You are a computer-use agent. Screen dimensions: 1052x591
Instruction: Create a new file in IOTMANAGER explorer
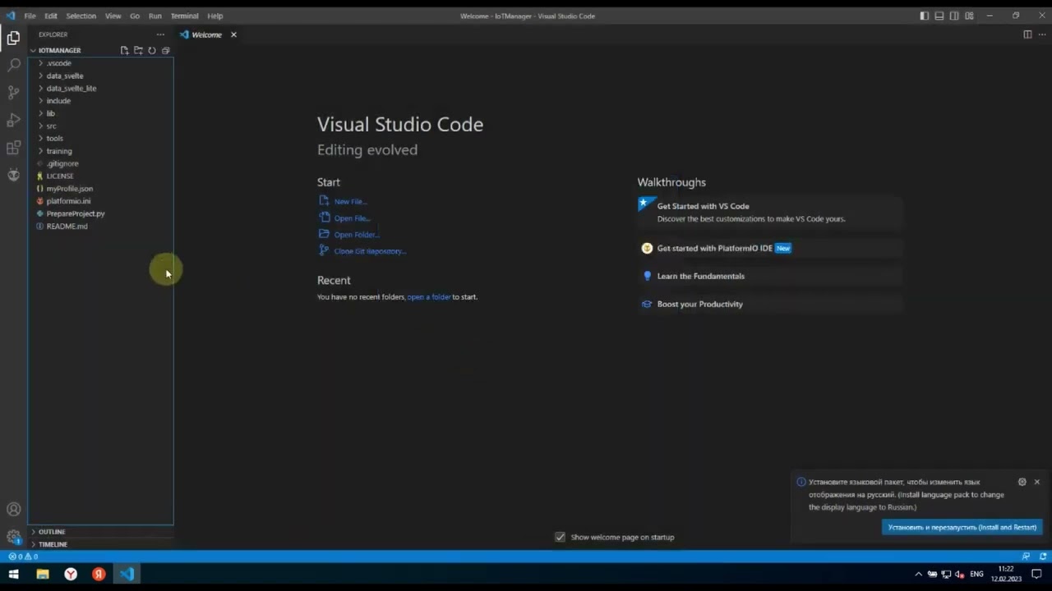tap(124, 50)
